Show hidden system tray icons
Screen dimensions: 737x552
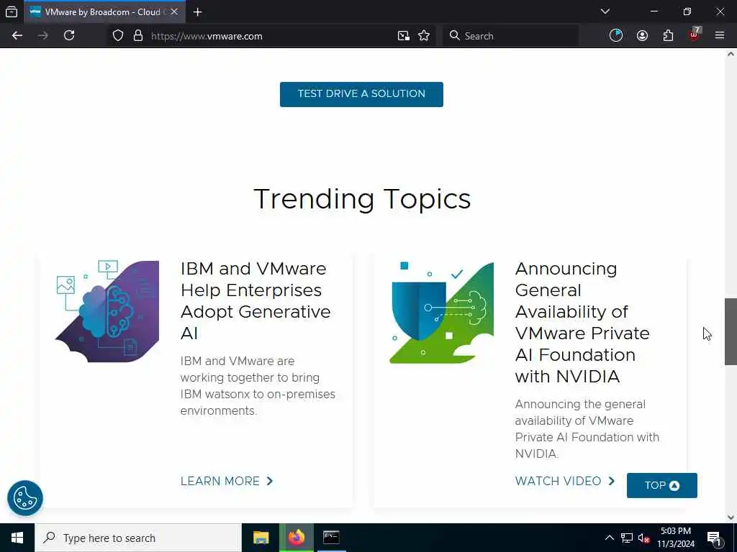(609, 538)
